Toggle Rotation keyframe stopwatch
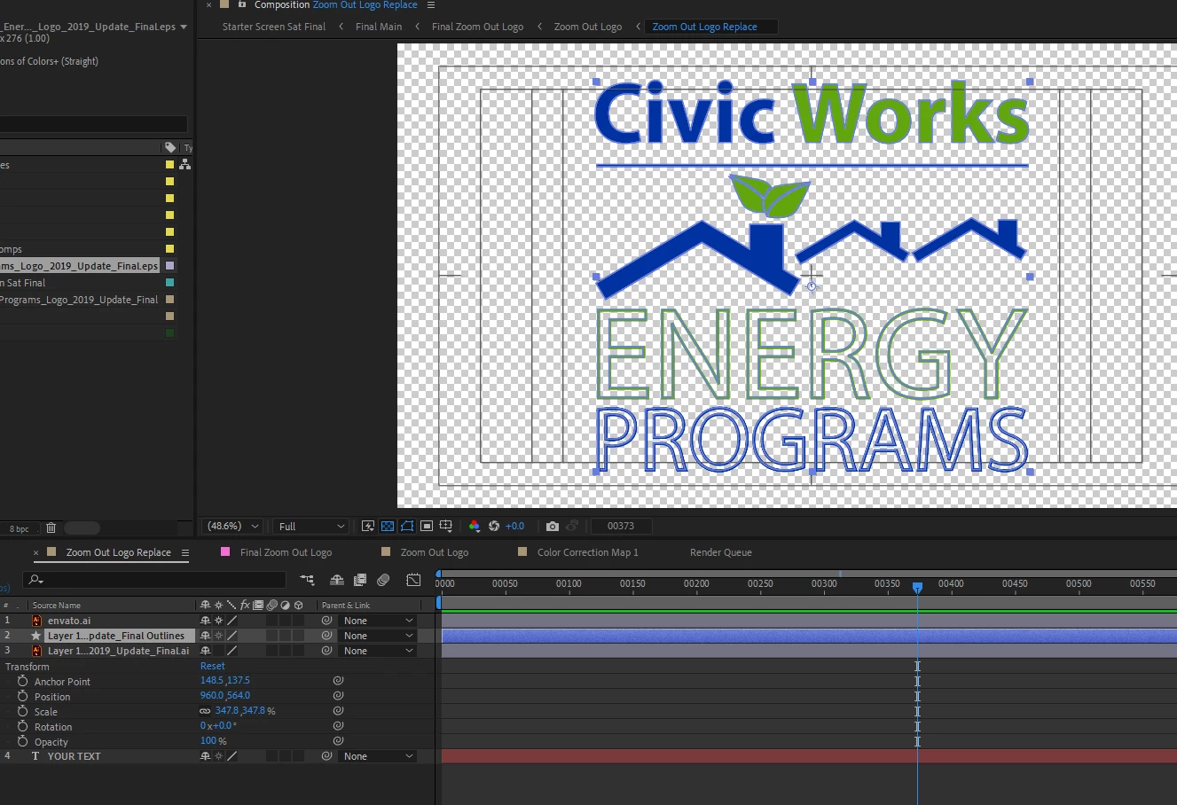Viewport: 1177px width, 805px height. point(22,726)
